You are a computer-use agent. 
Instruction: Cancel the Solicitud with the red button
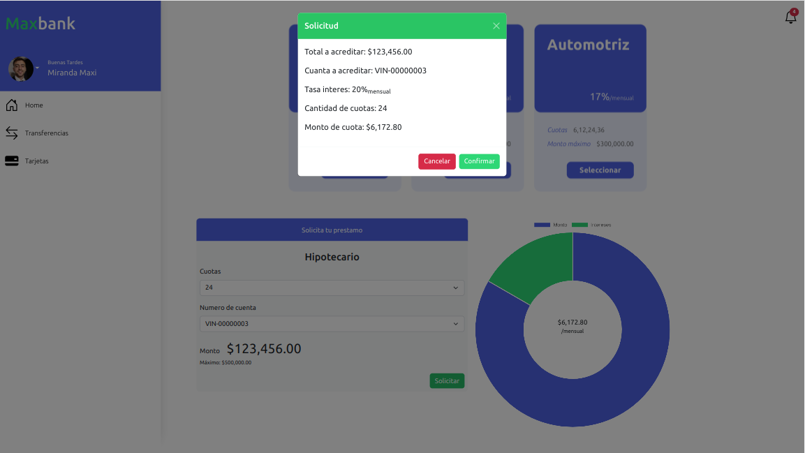click(437, 161)
